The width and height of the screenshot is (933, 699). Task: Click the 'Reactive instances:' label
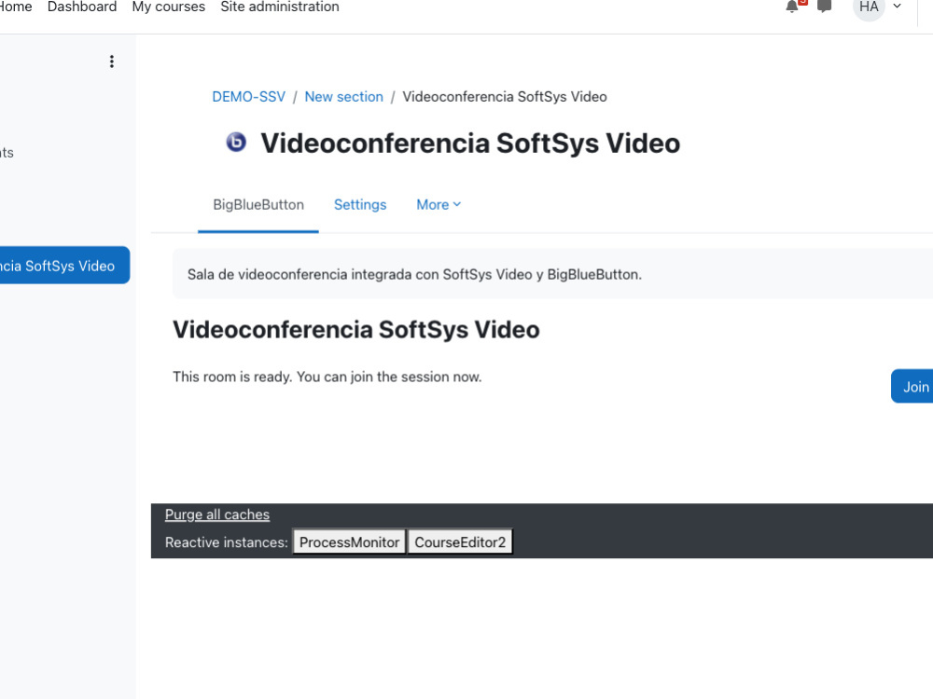[226, 542]
